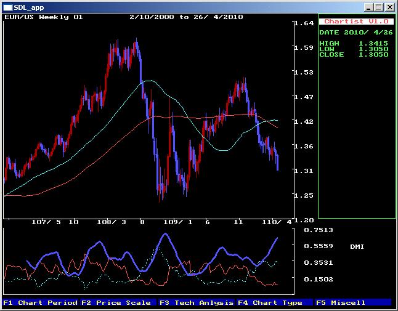Open the F5 Miscell menu
Image resolution: width=398 pixels, height=311 pixels.
(x=352, y=302)
